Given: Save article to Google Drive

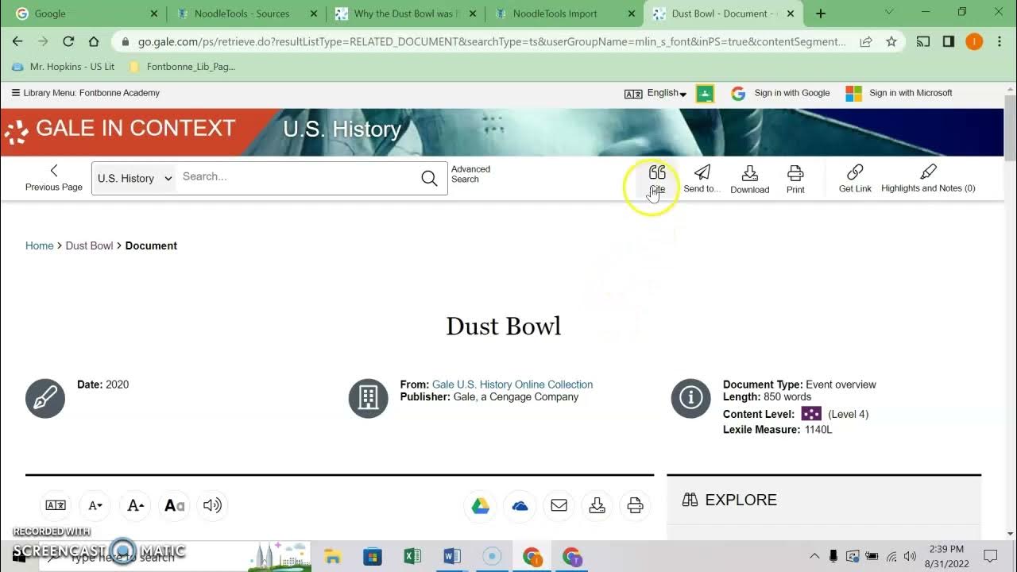Looking at the screenshot, I should 481,506.
